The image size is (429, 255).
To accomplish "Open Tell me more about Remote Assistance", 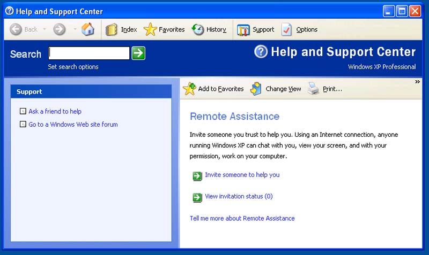I will pyautogui.click(x=242, y=218).
